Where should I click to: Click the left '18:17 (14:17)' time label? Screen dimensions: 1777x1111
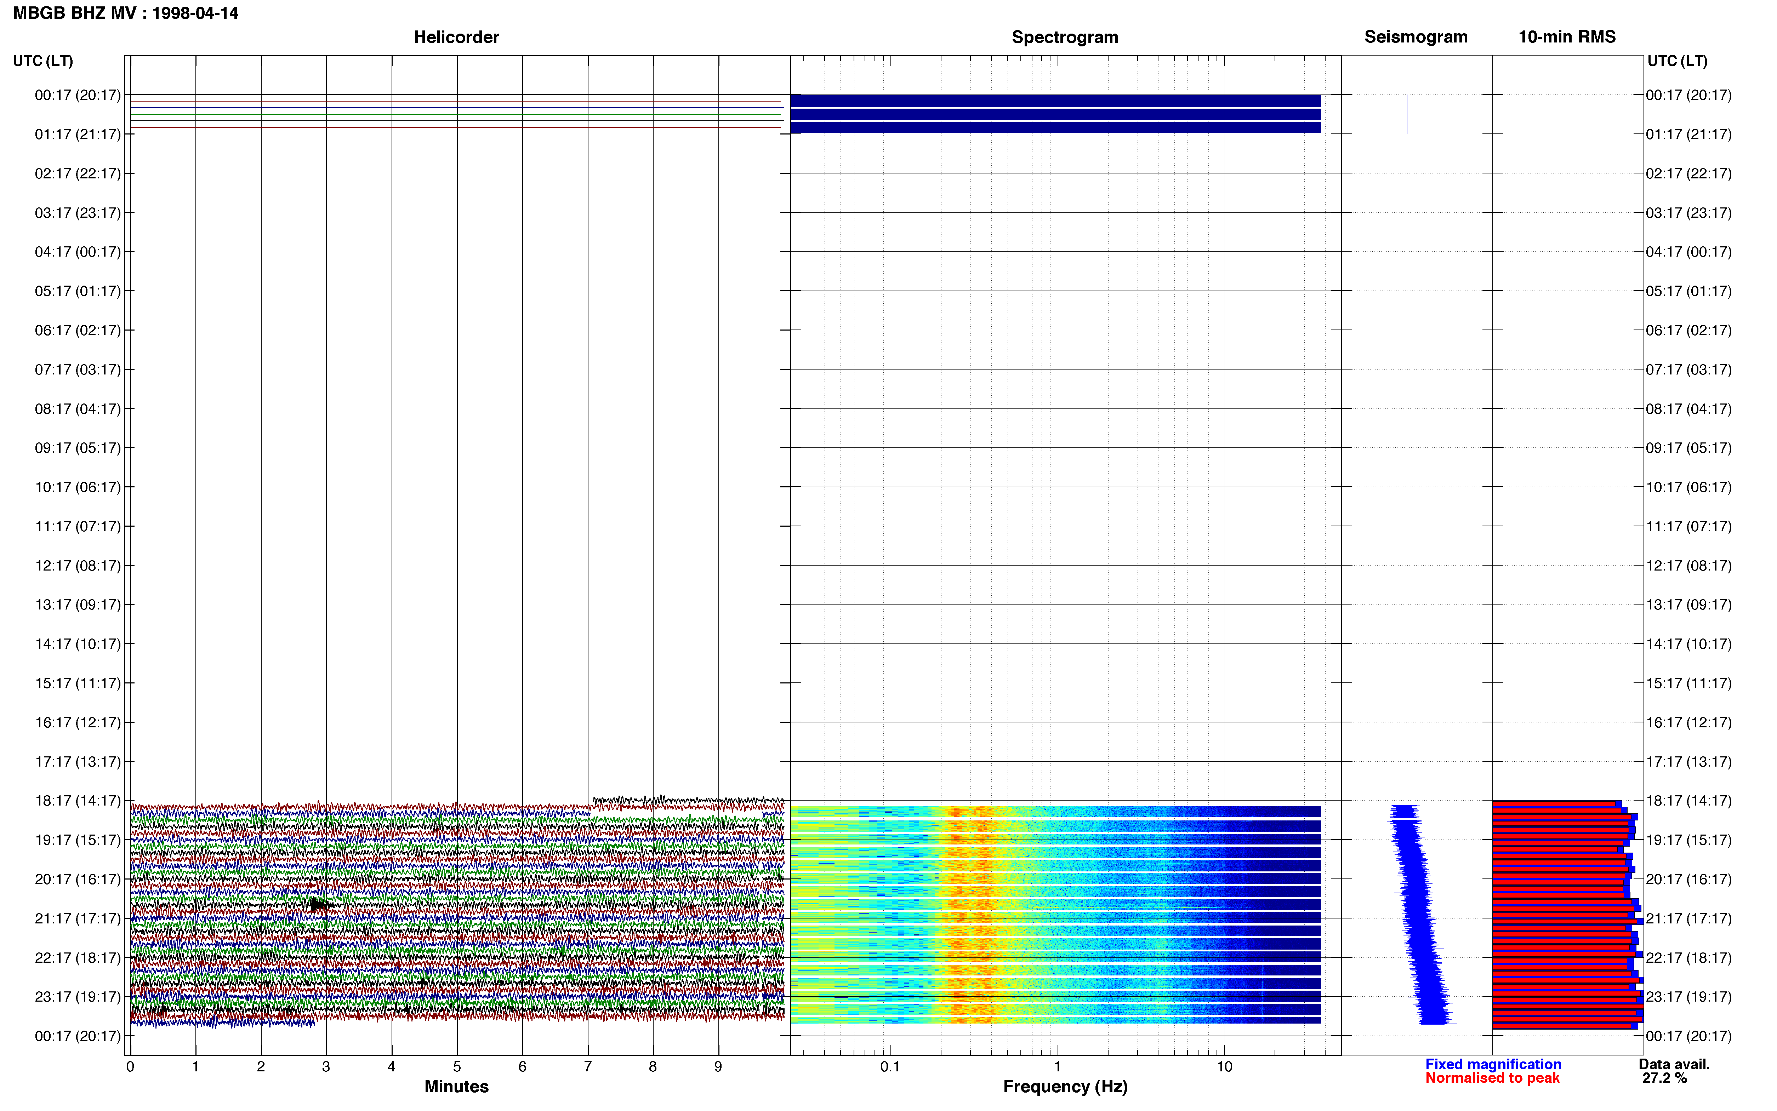[x=78, y=801]
